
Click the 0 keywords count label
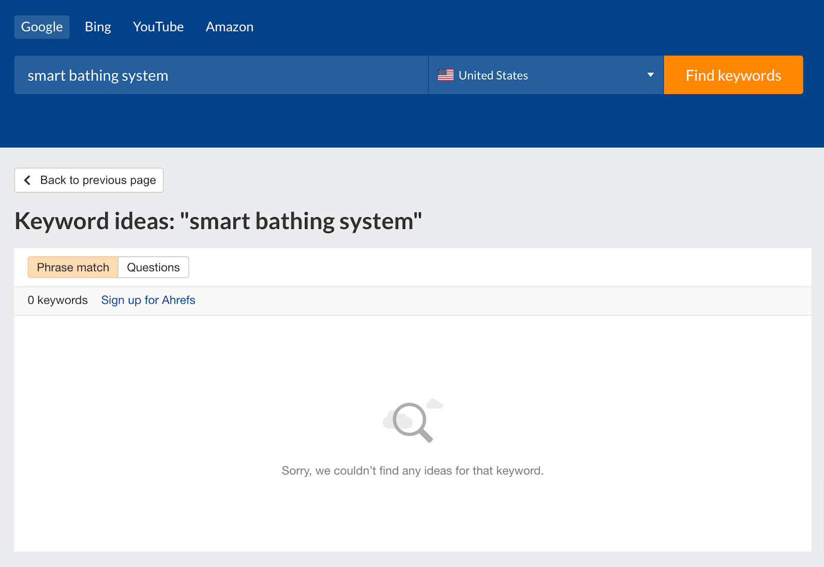click(58, 300)
